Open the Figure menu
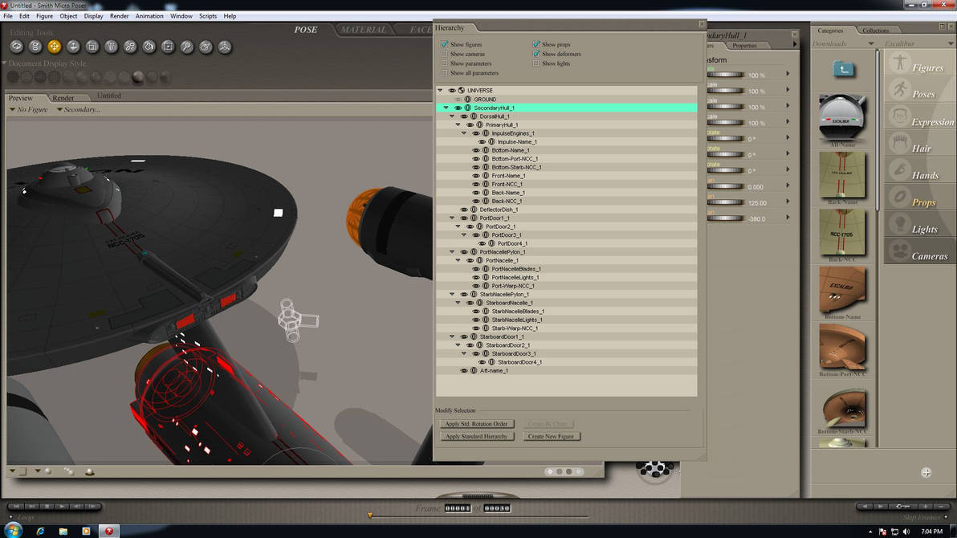957x538 pixels. [44, 16]
